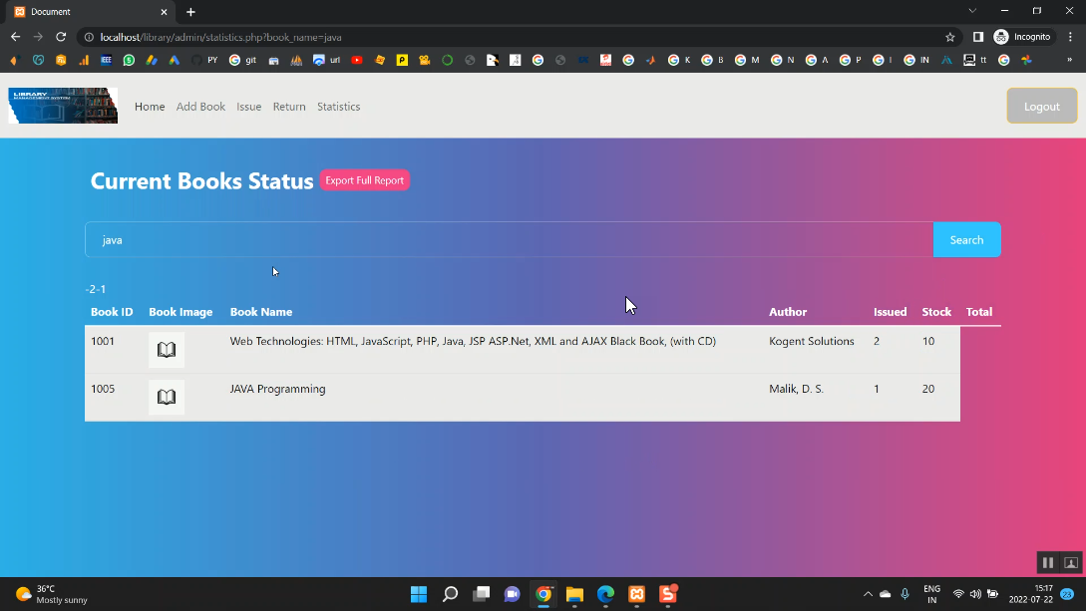This screenshot has width=1086, height=611.
Task: Reload the page with the refresh icon
Action: (61, 37)
